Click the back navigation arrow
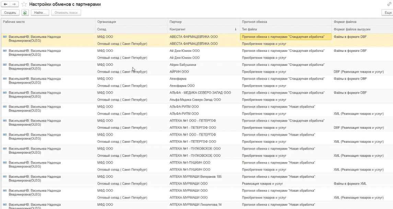This screenshot has height=209, width=393. click(6, 4)
